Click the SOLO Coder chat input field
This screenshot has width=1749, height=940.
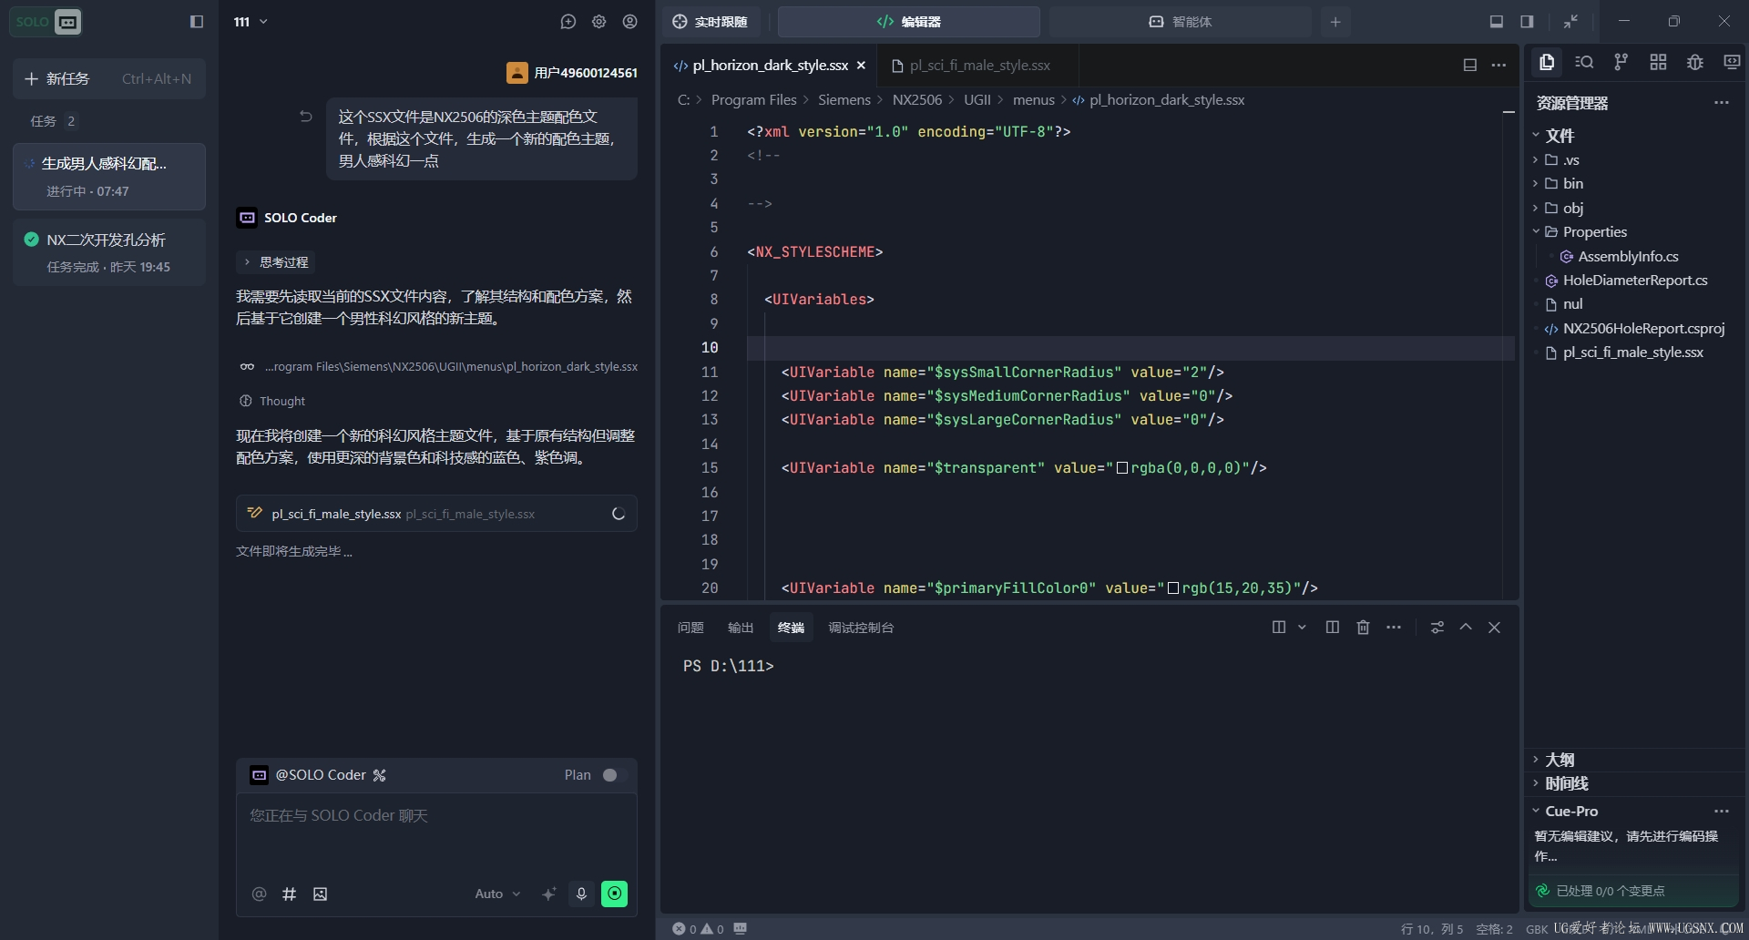point(435,833)
